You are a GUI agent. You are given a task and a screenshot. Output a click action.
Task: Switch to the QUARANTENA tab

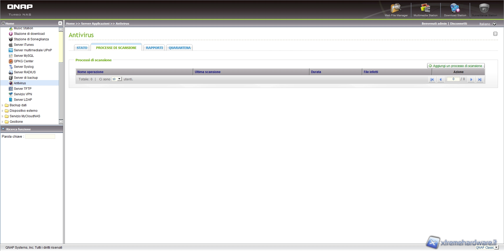click(x=180, y=48)
